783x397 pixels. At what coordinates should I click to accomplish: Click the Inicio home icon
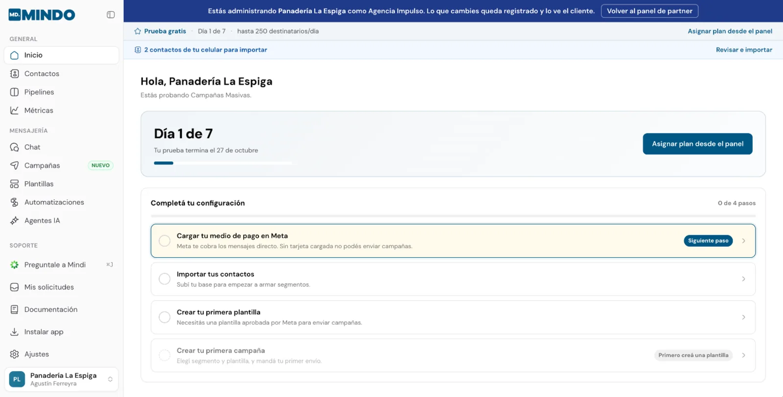click(15, 55)
